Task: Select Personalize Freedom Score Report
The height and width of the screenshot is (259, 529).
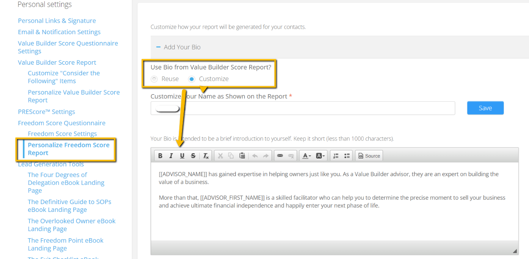Action: pos(69,149)
